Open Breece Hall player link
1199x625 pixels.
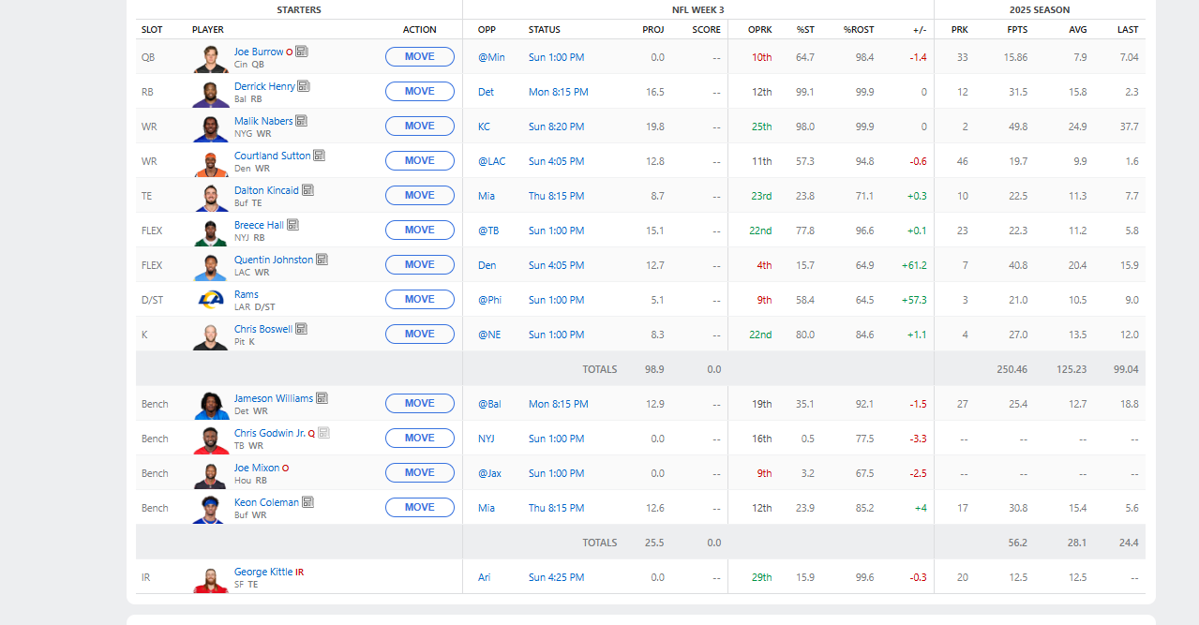pyautogui.click(x=259, y=225)
